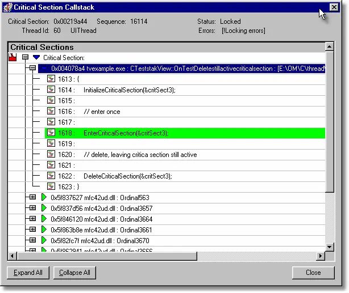Click green arrow icon of Ordinal3664 row
Viewport: 349px width, 293px height.
click(x=44, y=219)
